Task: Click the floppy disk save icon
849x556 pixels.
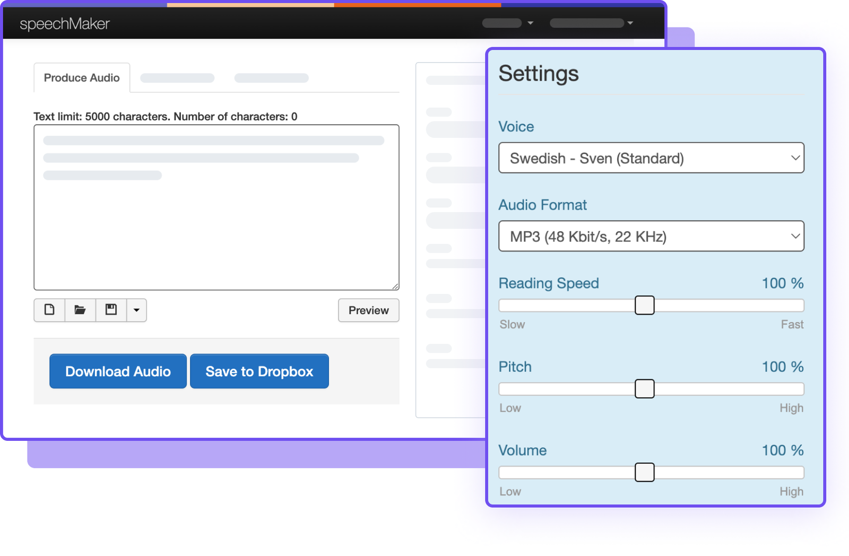Action: click(111, 310)
